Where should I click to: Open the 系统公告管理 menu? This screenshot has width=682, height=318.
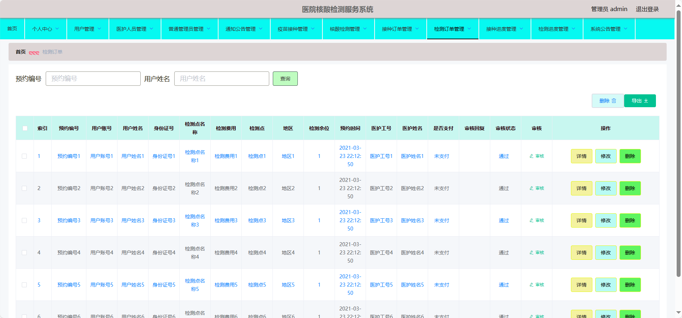click(609, 29)
